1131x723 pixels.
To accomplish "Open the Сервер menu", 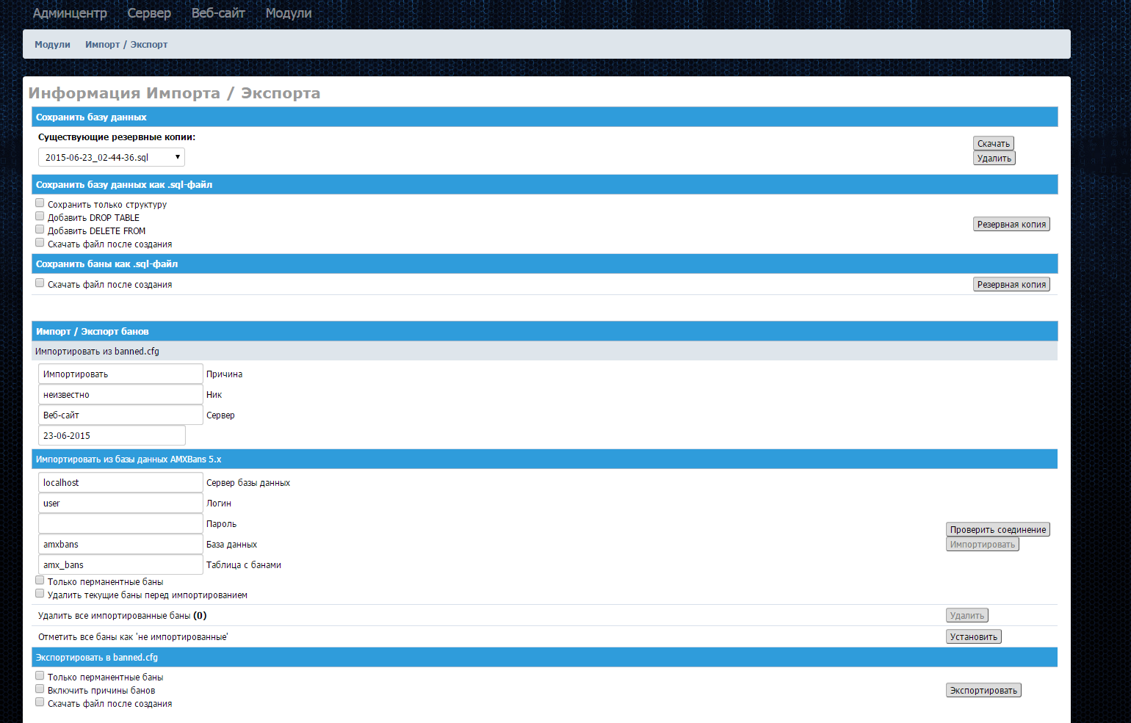I will pyautogui.click(x=149, y=13).
